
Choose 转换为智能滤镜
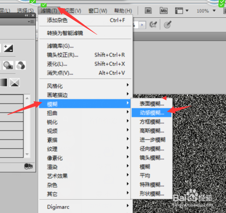(86, 33)
